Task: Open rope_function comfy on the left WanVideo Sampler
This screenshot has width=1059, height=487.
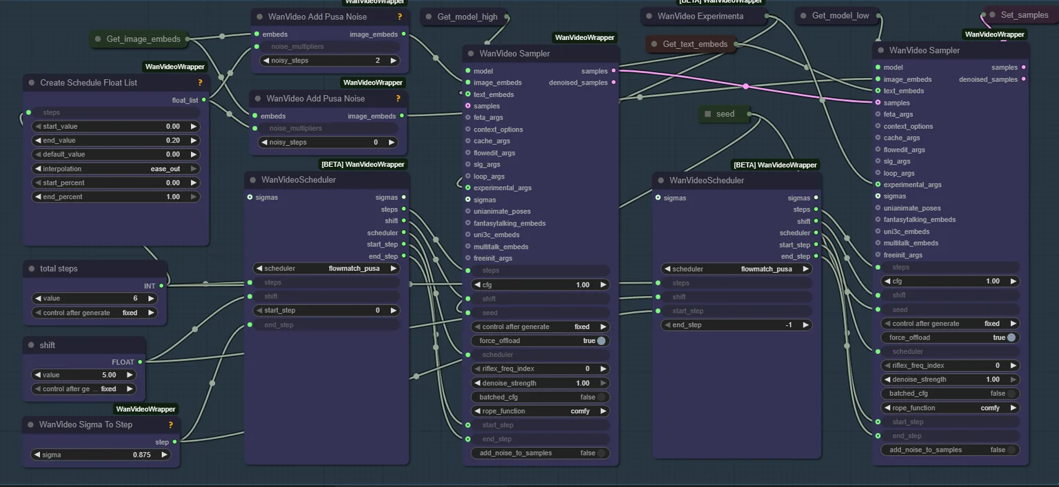Action: tap(541, 411)
